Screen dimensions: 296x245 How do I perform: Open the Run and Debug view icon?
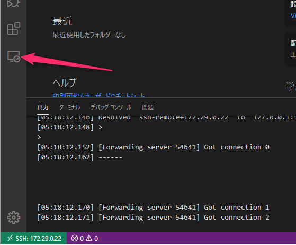coord(14,3)
